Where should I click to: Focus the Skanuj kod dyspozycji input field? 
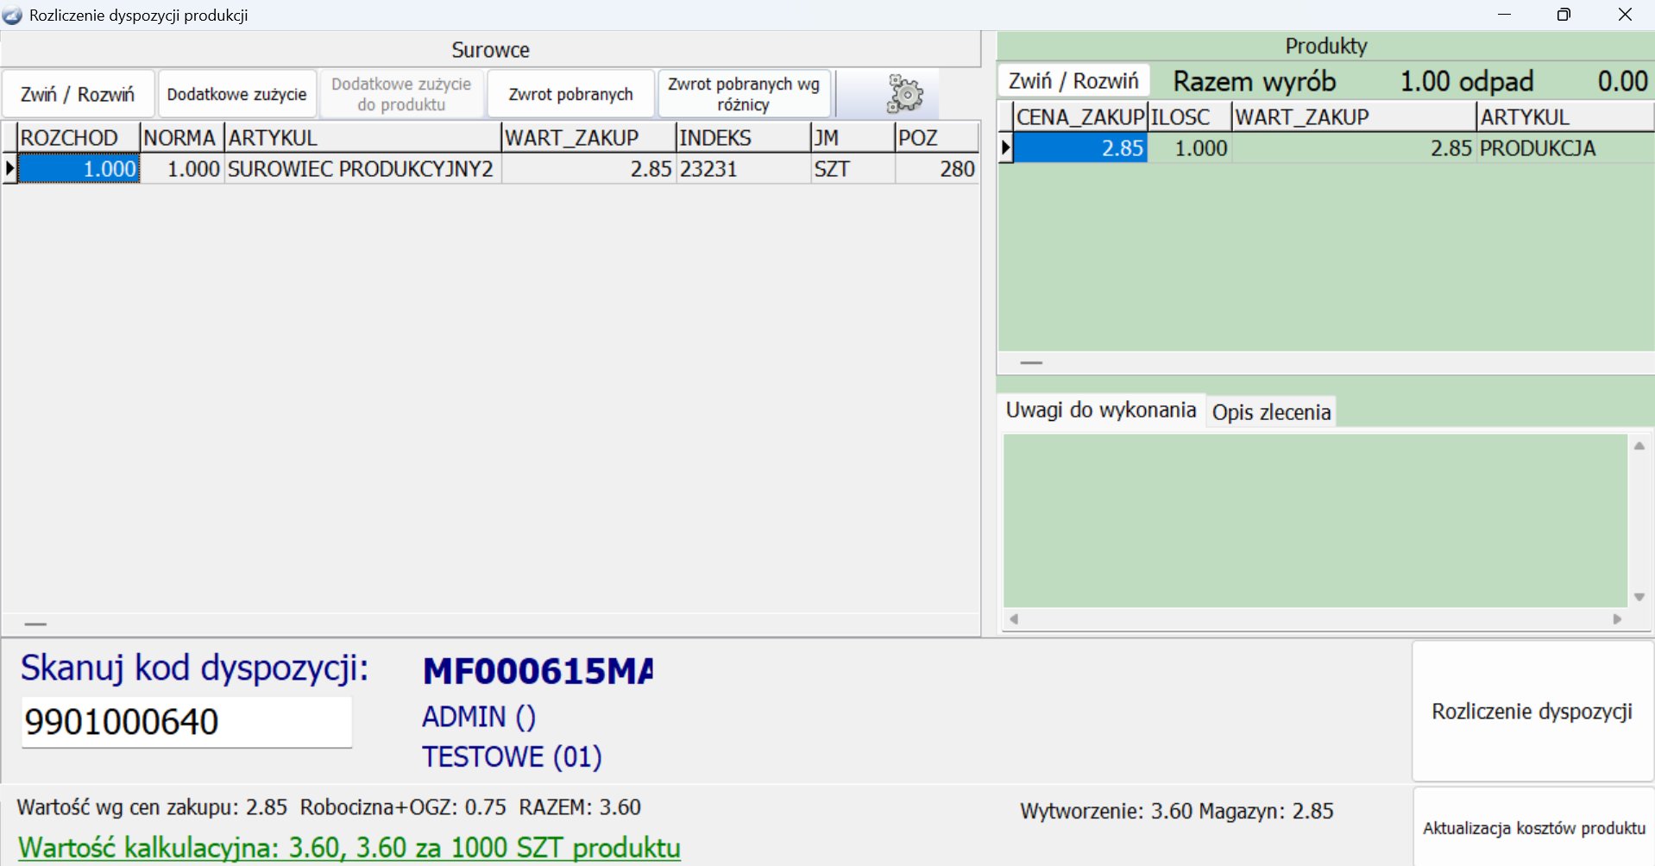click(x=186, y=722)
